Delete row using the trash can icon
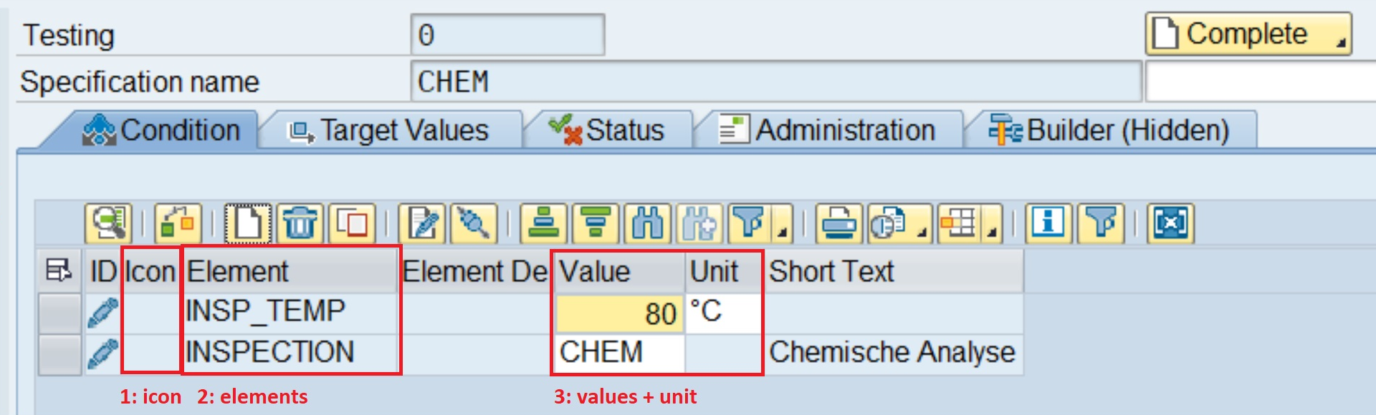The width and height of the screenshot is (1376, 415). (x=300, y=224)
